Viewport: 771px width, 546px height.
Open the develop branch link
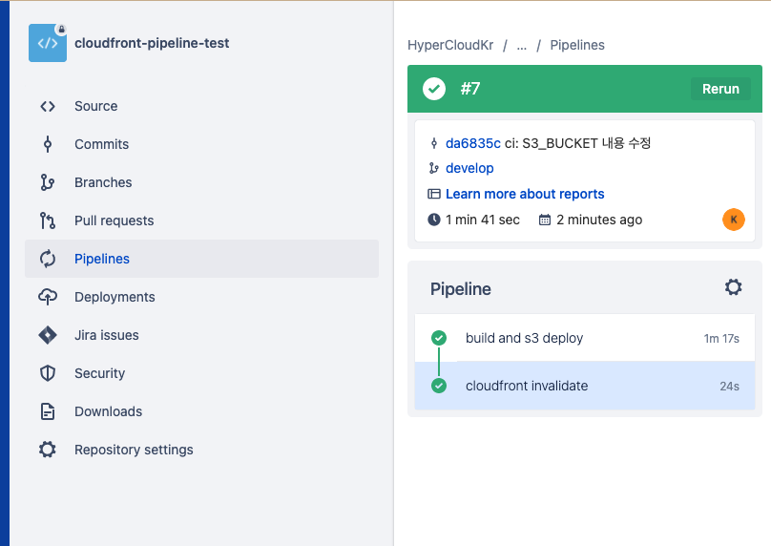coord(469,168)
